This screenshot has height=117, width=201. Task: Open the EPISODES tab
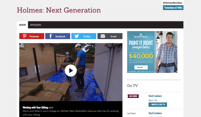pyautogui.click(x=36, y=25)
